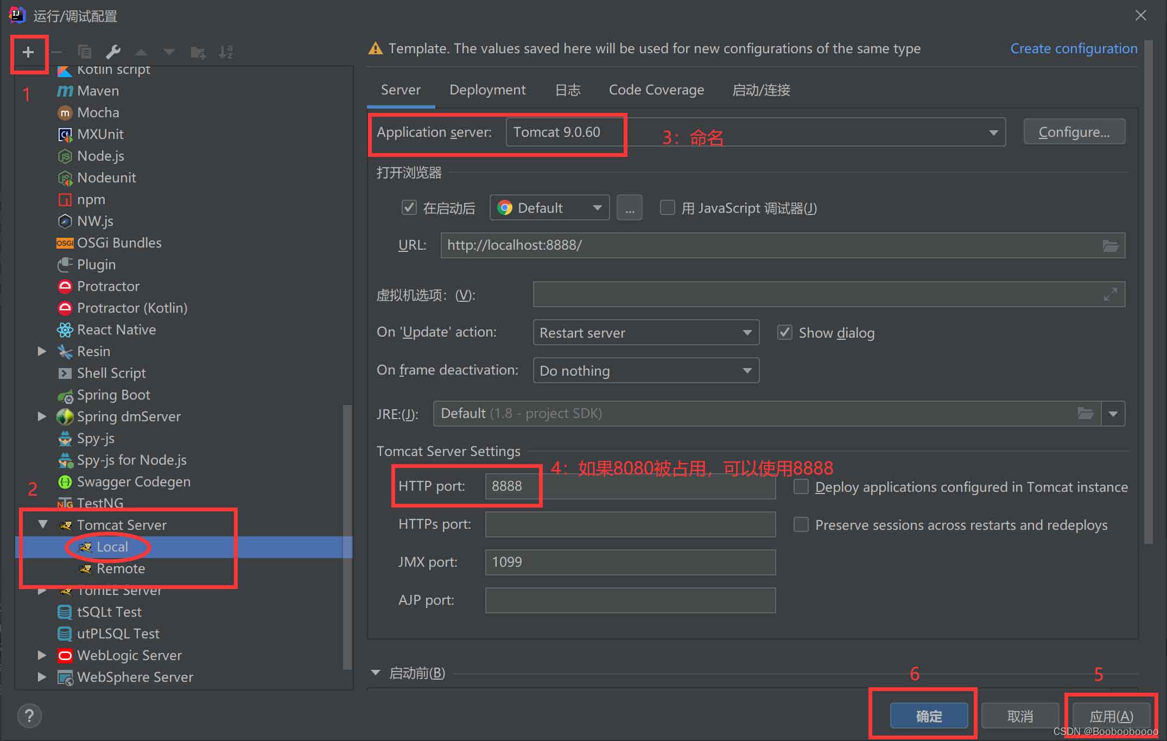Image resolution: width=1167 pixels, height=741 pixels.
Task: Click the sort configurations alphabetically icon
Action: (226, 52)
